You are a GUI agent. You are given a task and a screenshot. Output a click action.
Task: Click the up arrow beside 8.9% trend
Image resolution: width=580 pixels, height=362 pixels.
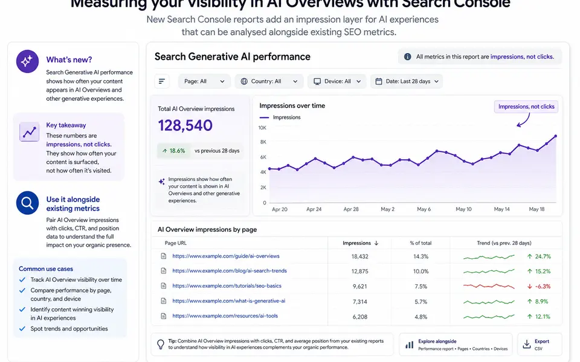click(x=530, y=302)
